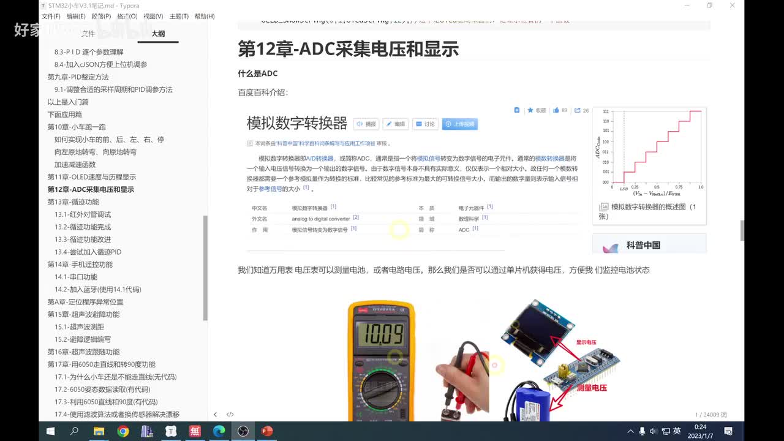
Task: Open the 编辑(E) menu
Action: tap(76, 17)
